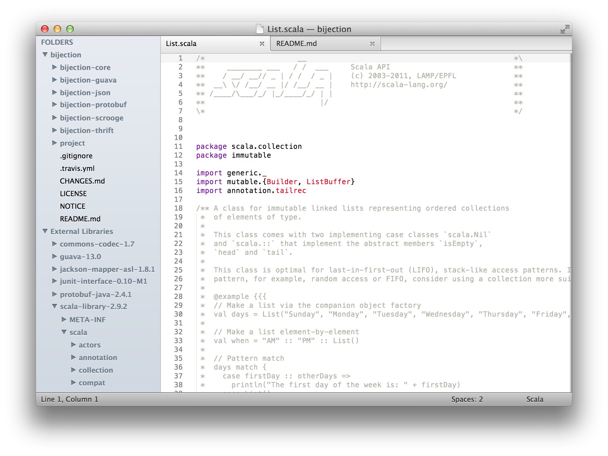Click line number 11 in the gutter

click(178, 146)
